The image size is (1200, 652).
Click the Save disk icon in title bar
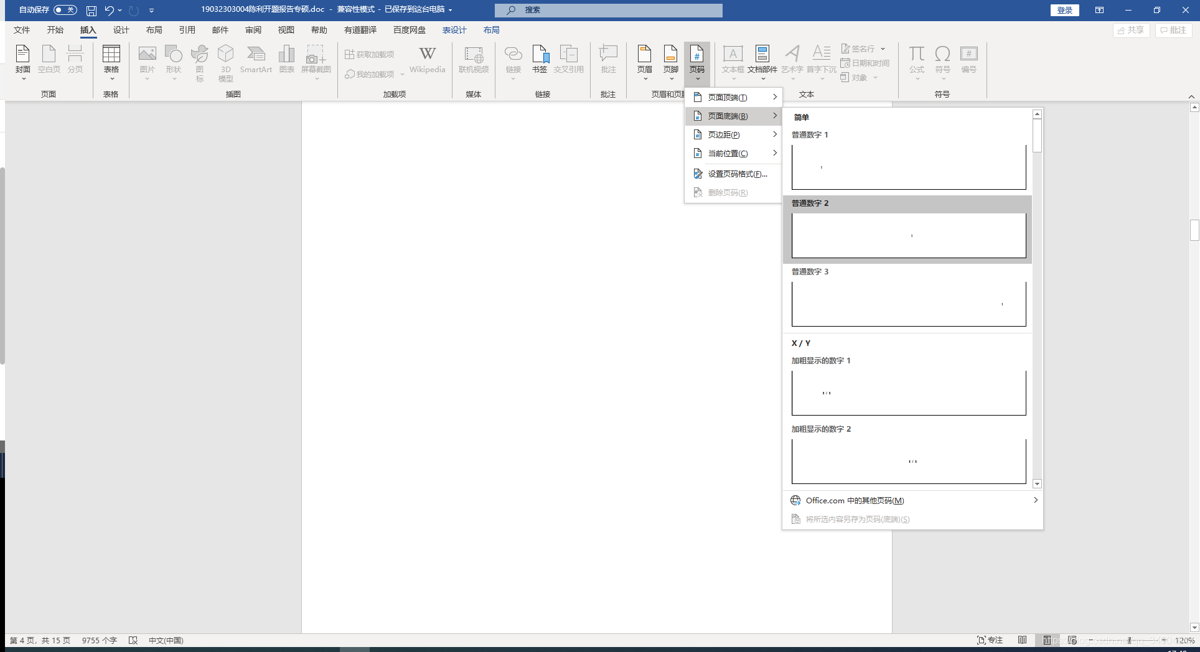pos(91,11)
